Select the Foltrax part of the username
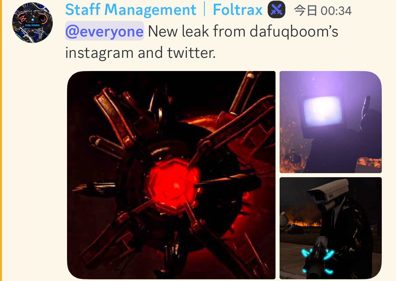 (x=238, y=9)
